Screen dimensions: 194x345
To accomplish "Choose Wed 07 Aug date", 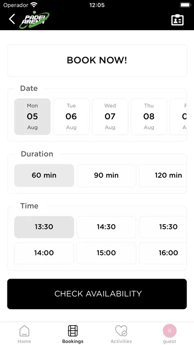I will click(110, 116).
